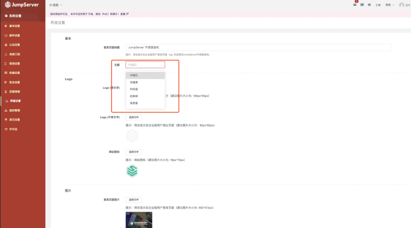This screenshot has height=228, width=411.
Task: Click the shield icon beside 安全设置
Action: (6, 82)
